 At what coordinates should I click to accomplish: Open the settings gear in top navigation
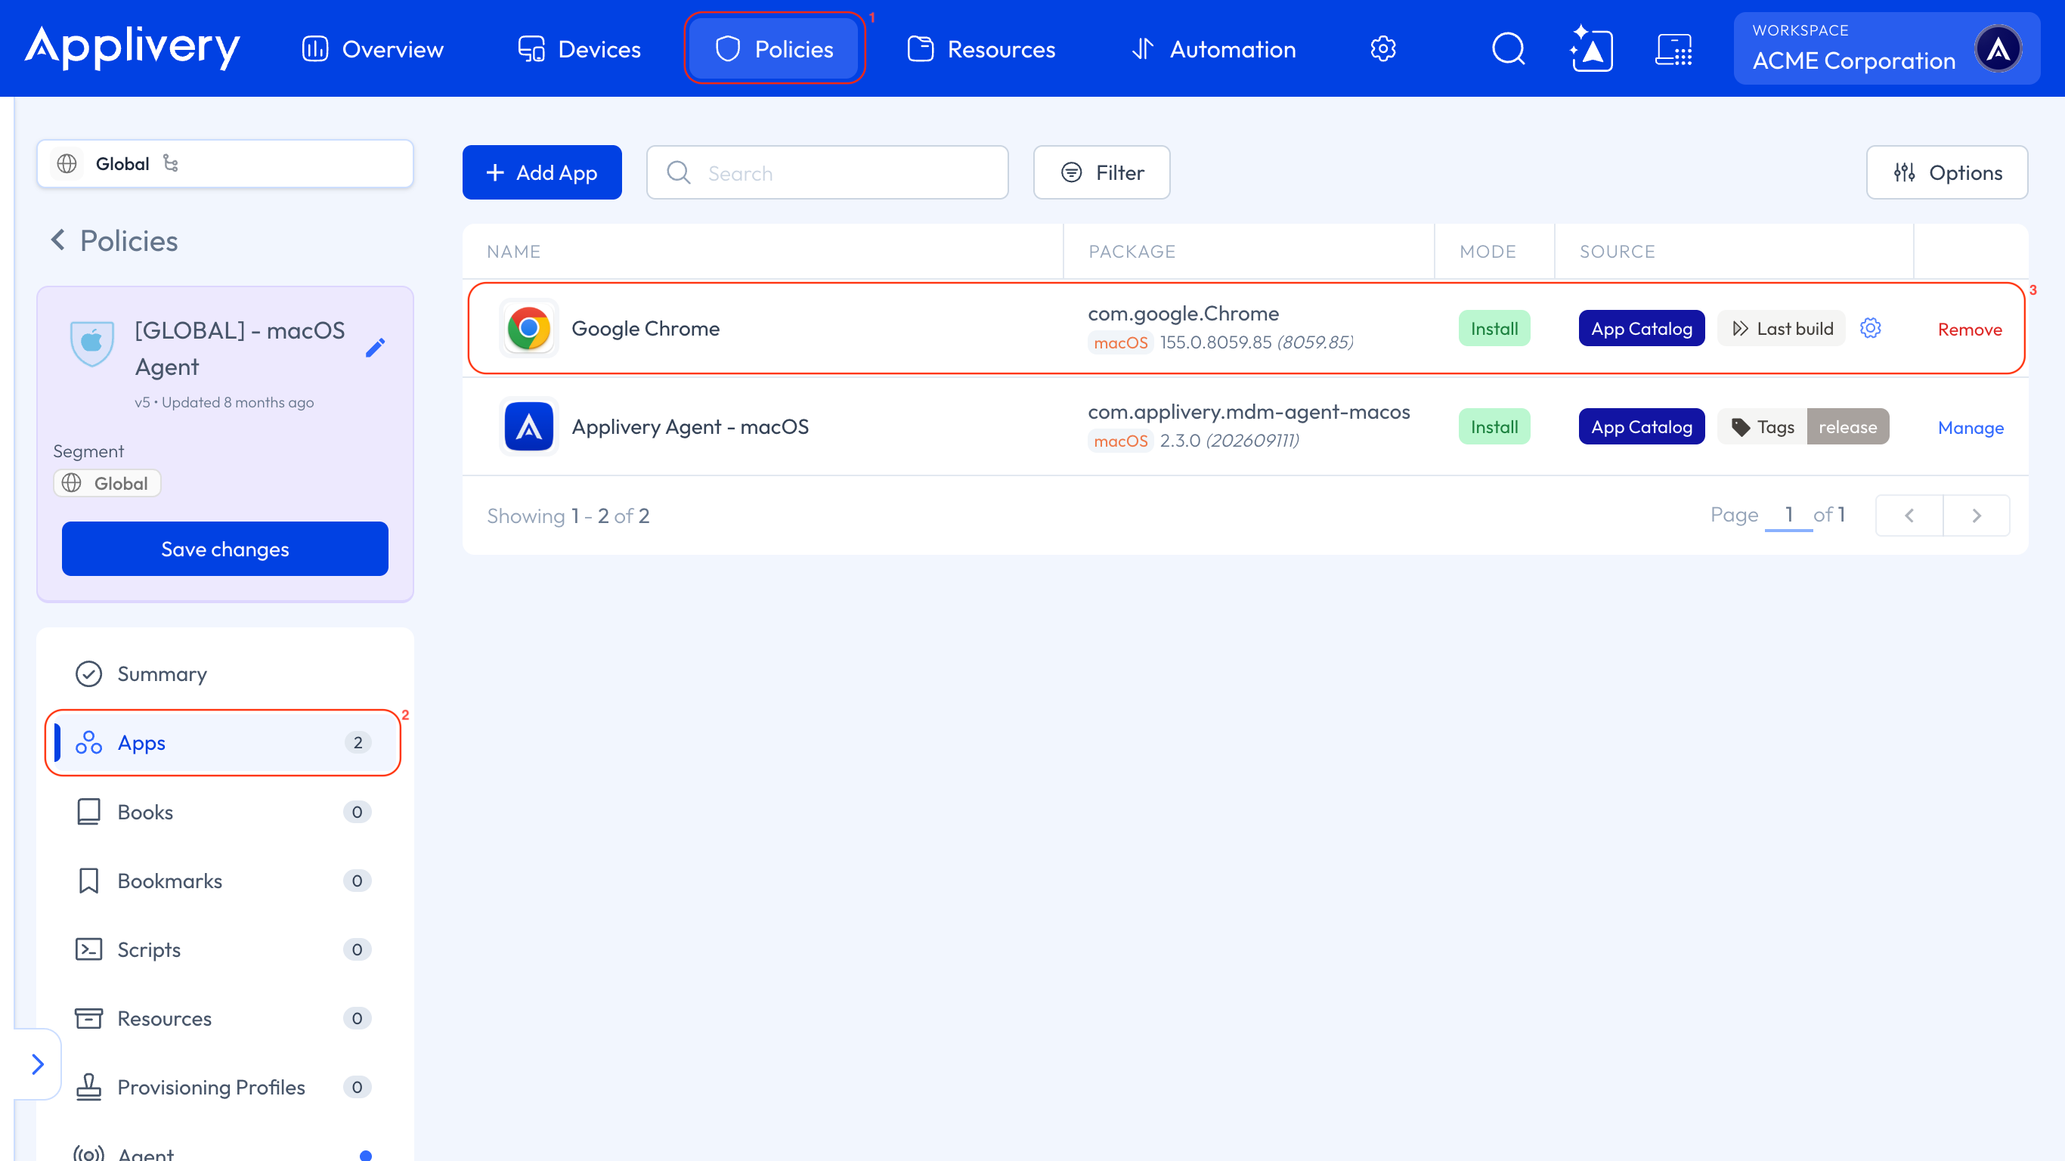[x=1382, y=49]
